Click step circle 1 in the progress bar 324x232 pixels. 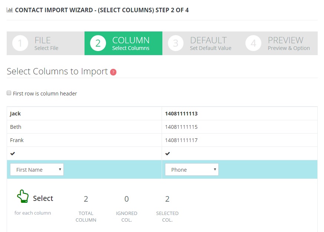(x=20, y=43)
